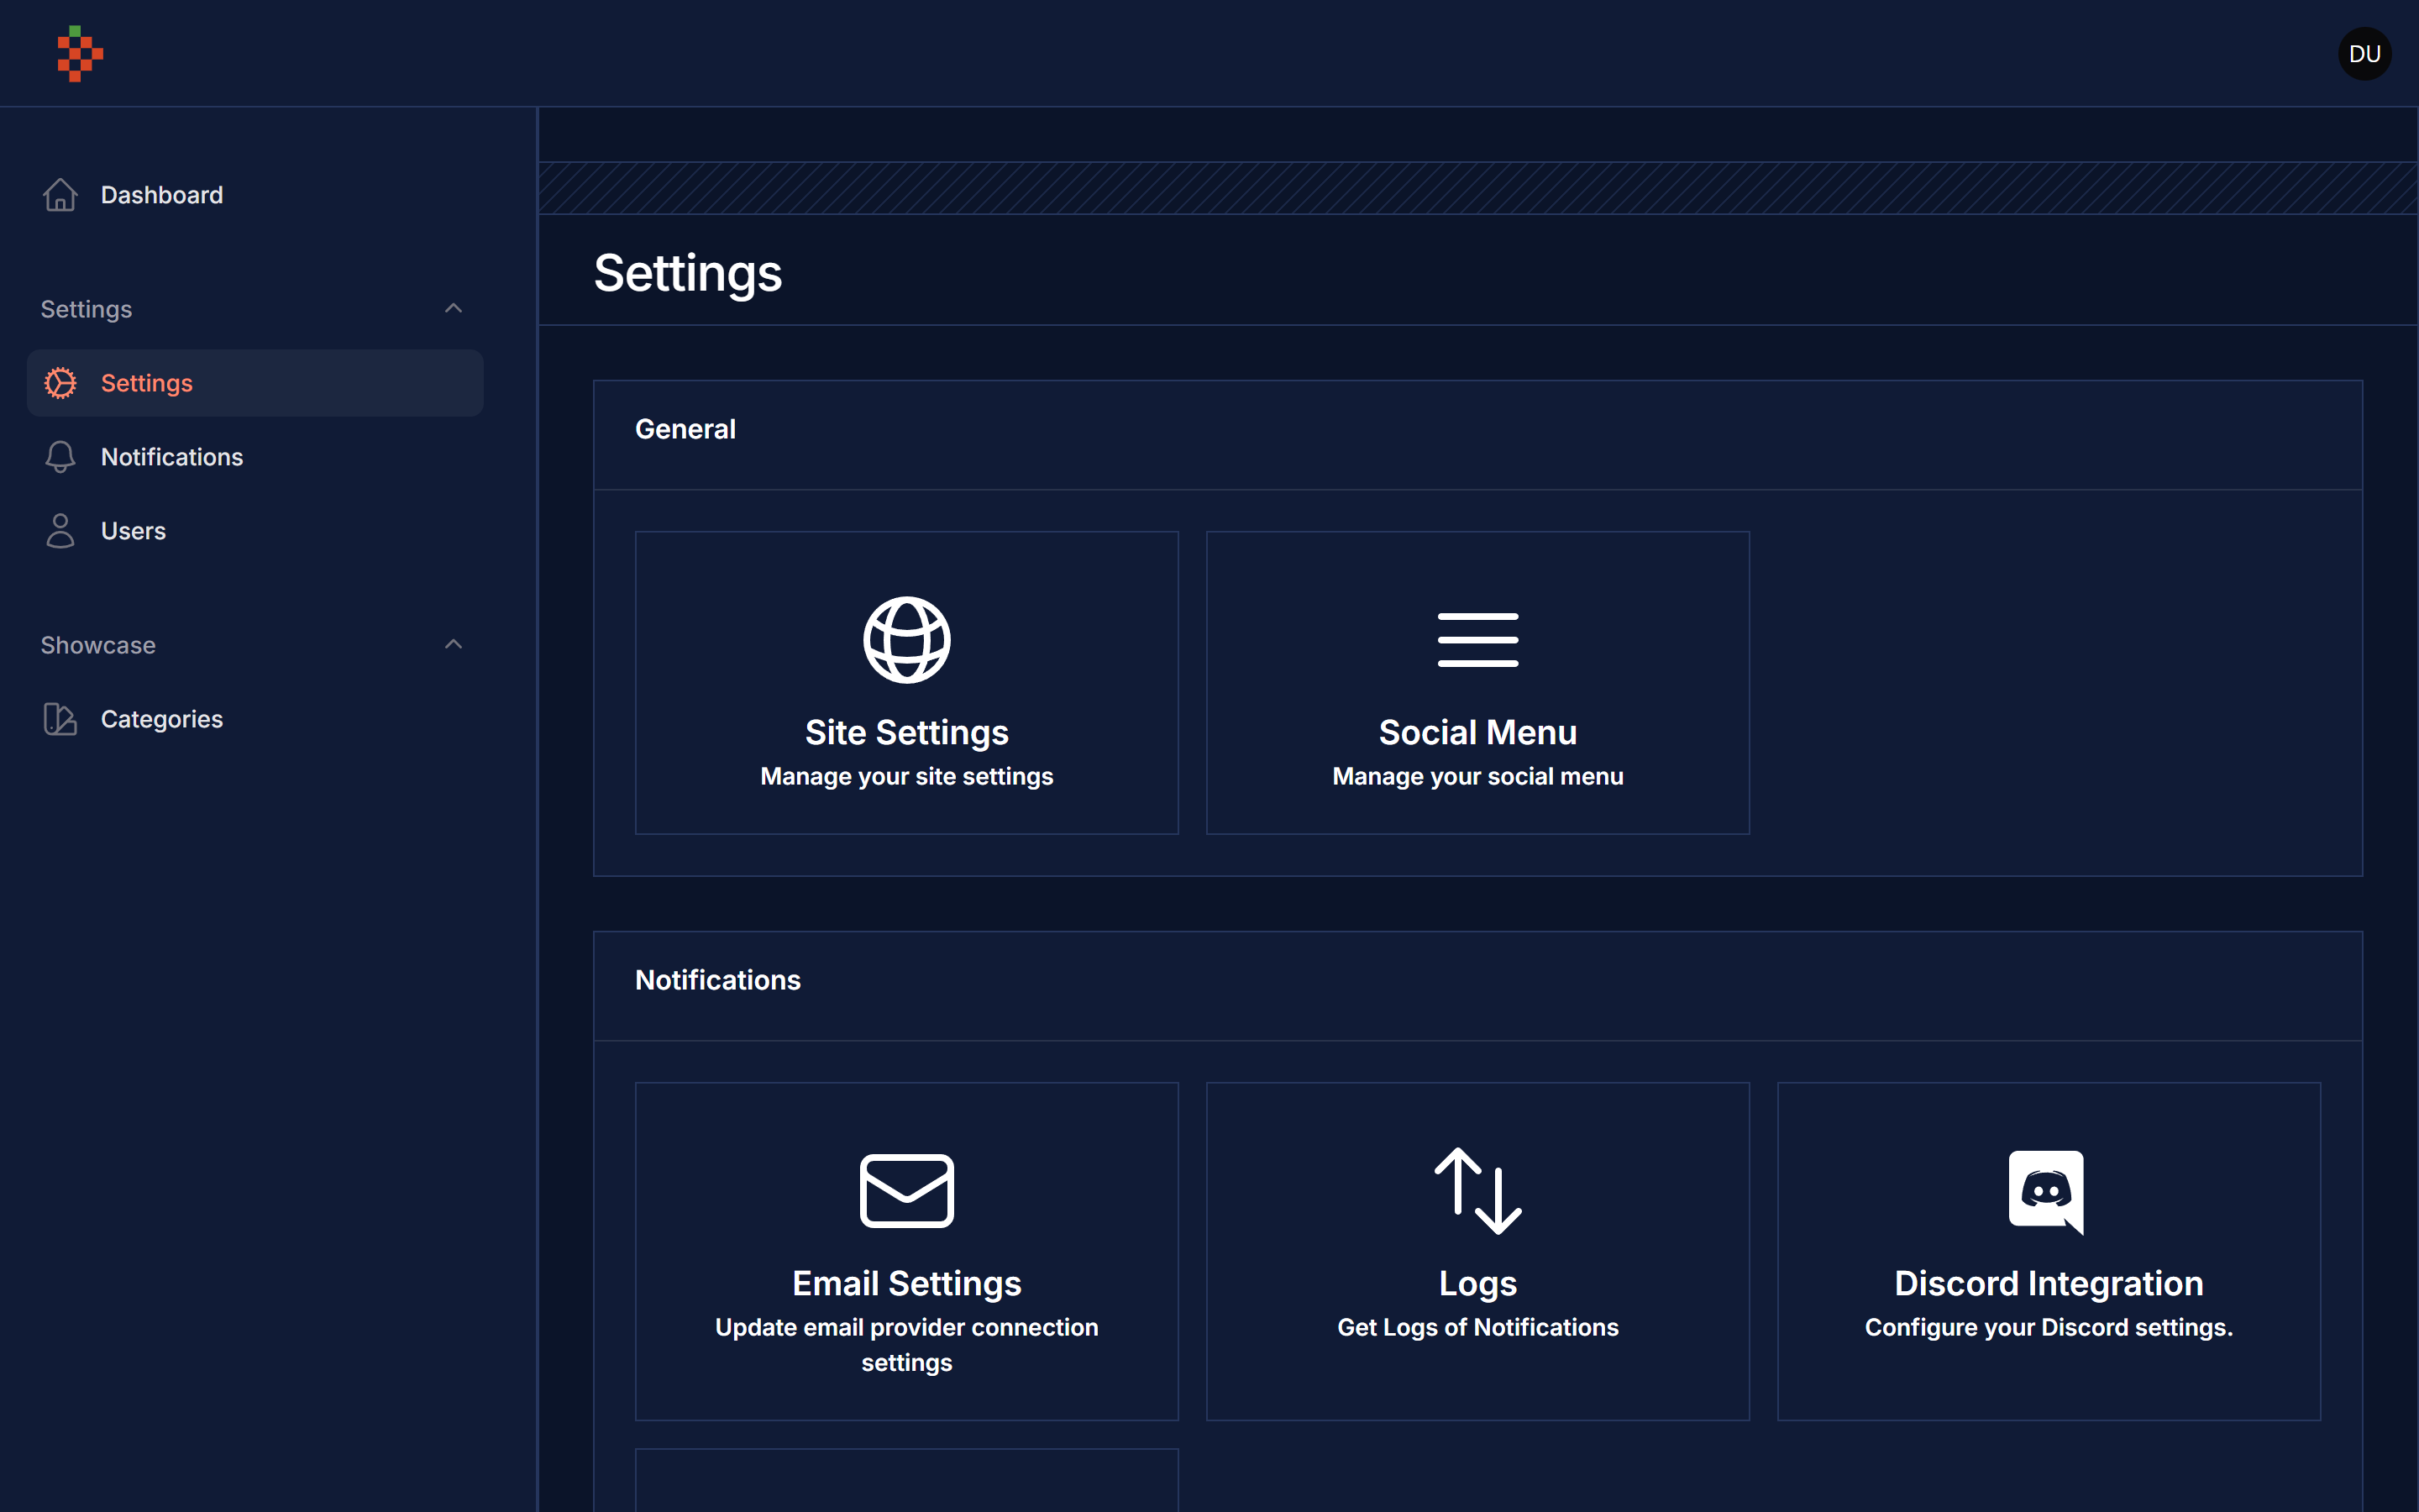Select the highlighted Settings sidebar item
Viewport: 2419px width, 1512px height.
254,383
